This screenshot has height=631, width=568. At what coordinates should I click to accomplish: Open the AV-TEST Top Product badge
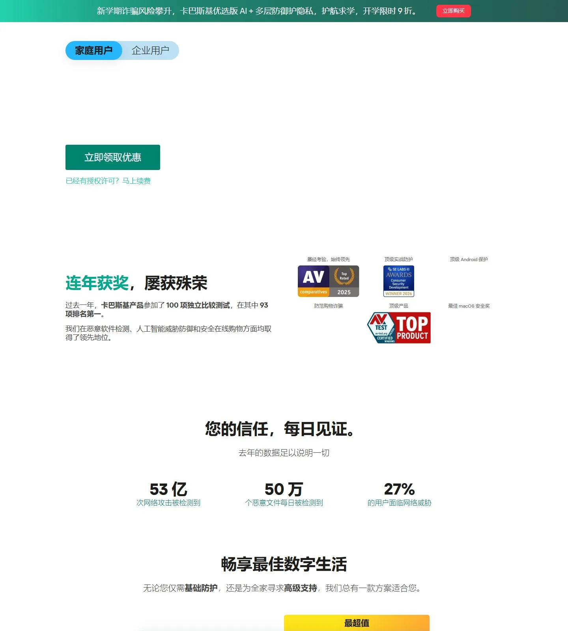tap(399, 328)
